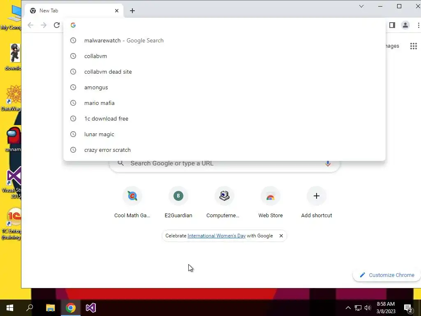Open the Web Store shortcut
The image size is (421, 316).
coord(271,203)
